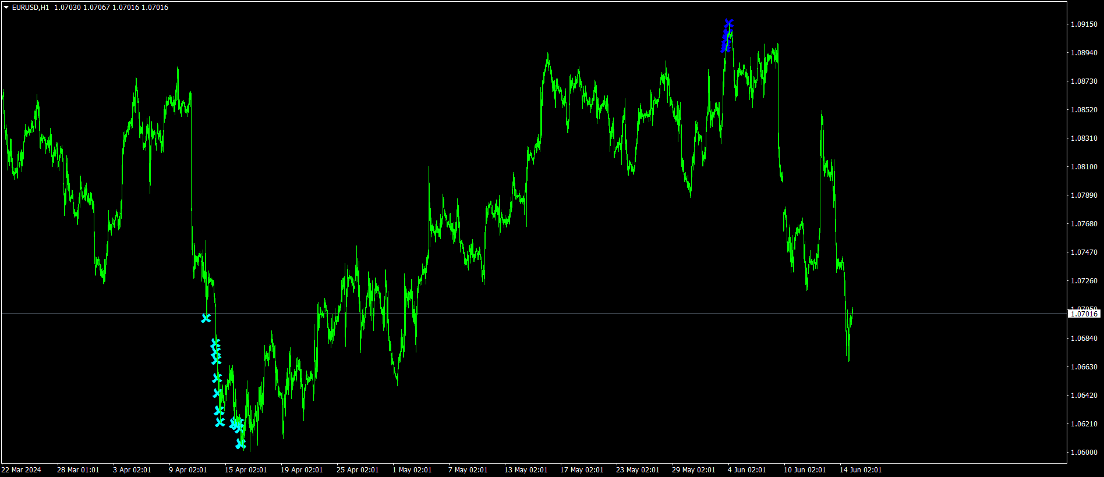Select the 1.08310 price level label
1104x477 pixels.
pyautogui.click(x=1084, y=138)
